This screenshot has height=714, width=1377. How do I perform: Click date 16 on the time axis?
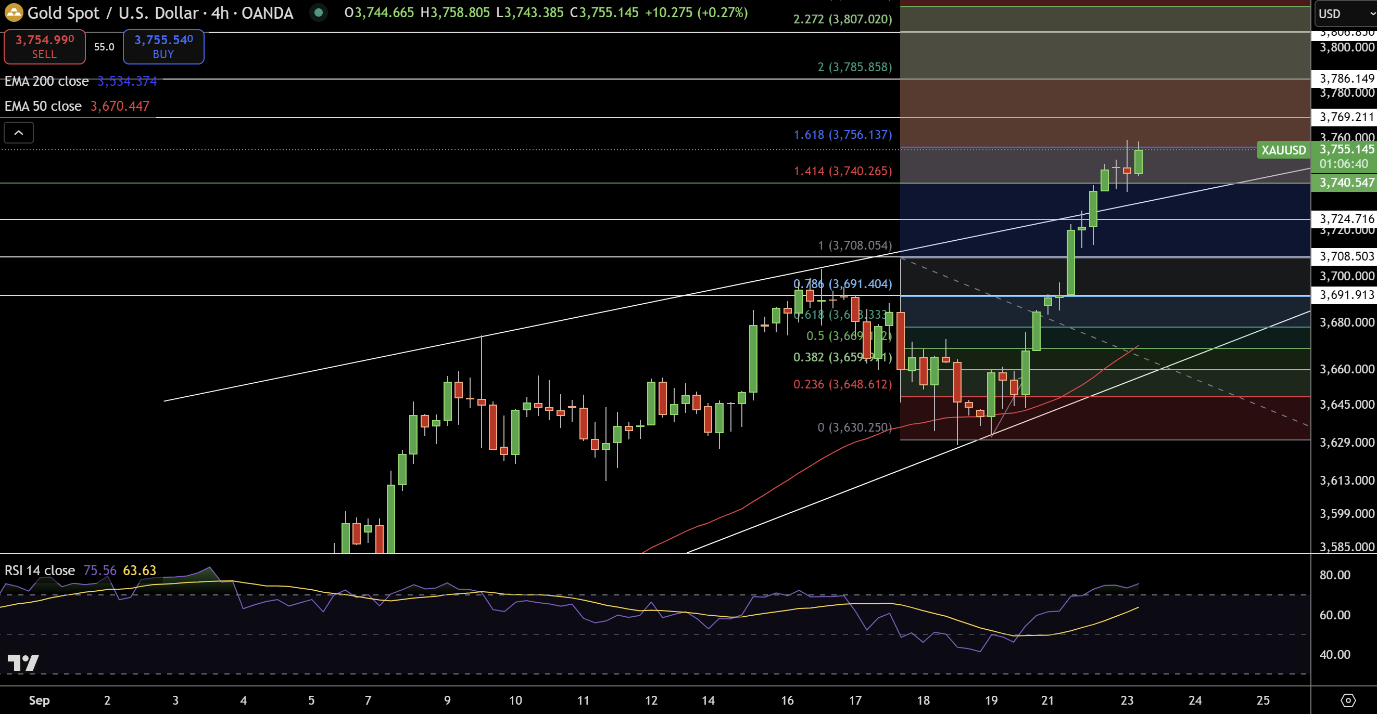(x=787, y=700)
